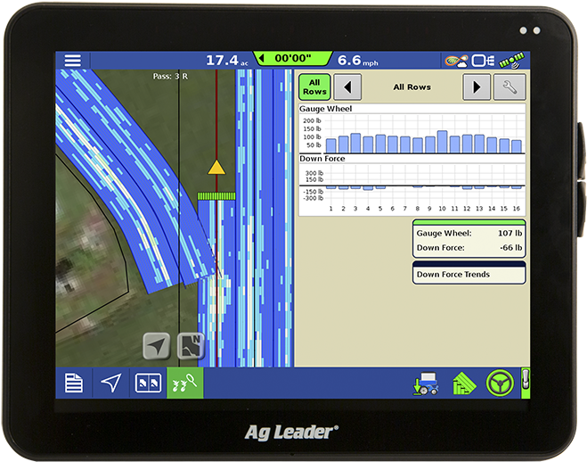Toggle the All Rows green button

314,87
